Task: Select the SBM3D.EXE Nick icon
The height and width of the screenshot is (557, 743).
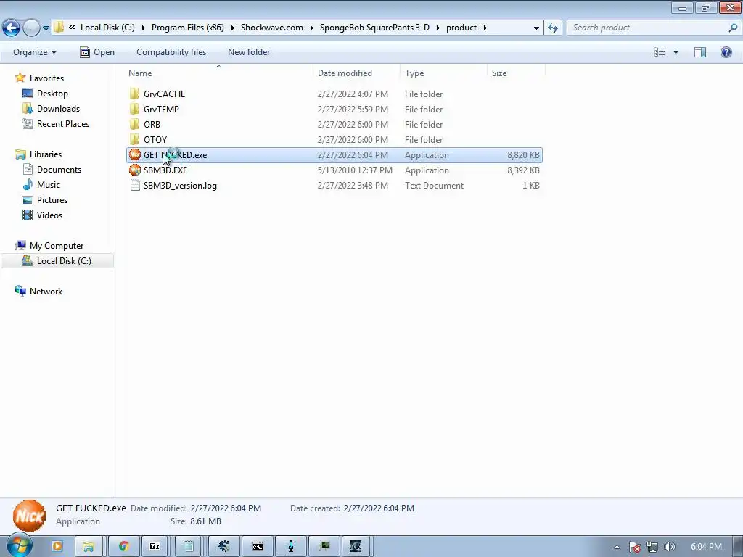Action: (134, 170)
